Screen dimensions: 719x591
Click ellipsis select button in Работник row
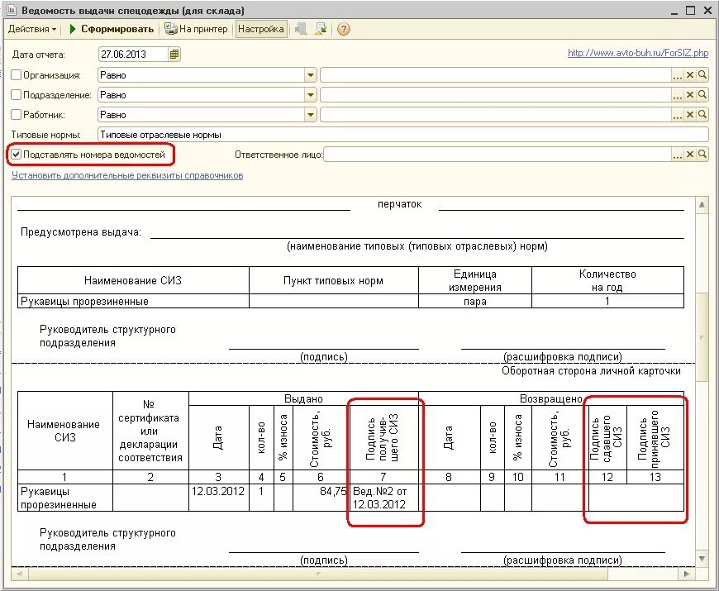coord(678,115)
